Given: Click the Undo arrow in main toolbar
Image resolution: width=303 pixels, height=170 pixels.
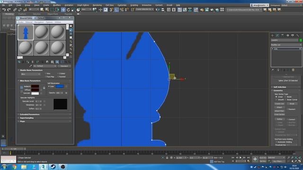Looking at the screenshot, I should pyautogui.click(x=4, y=9).
